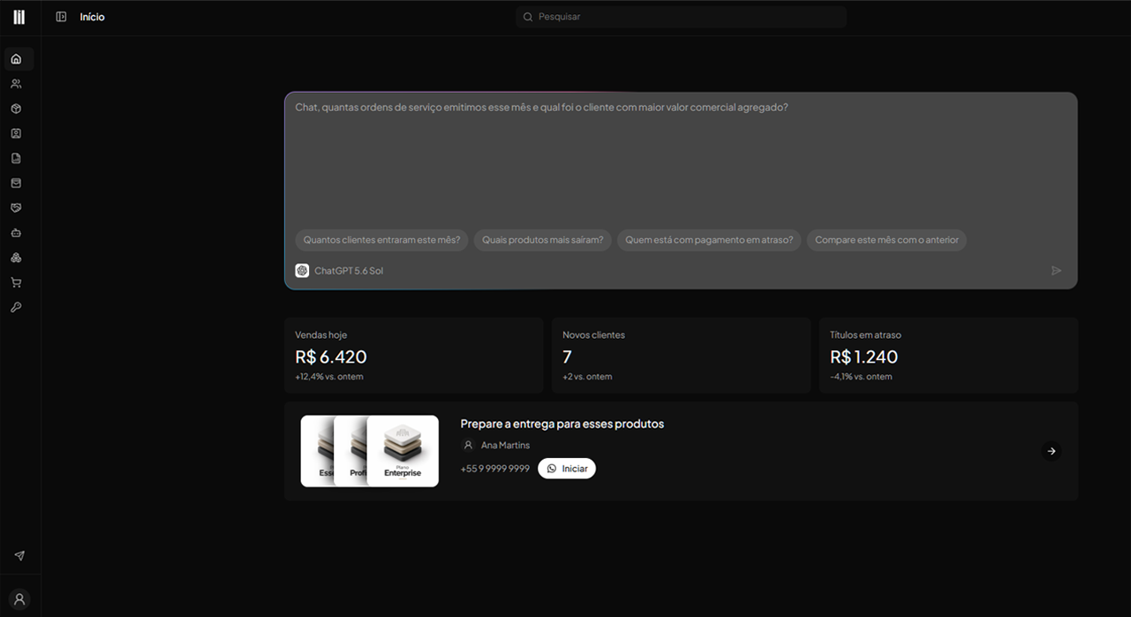Viewport: 1131px width, 617px height.
Task: Click the Ana Martins name
Action: tap(506, 445)
